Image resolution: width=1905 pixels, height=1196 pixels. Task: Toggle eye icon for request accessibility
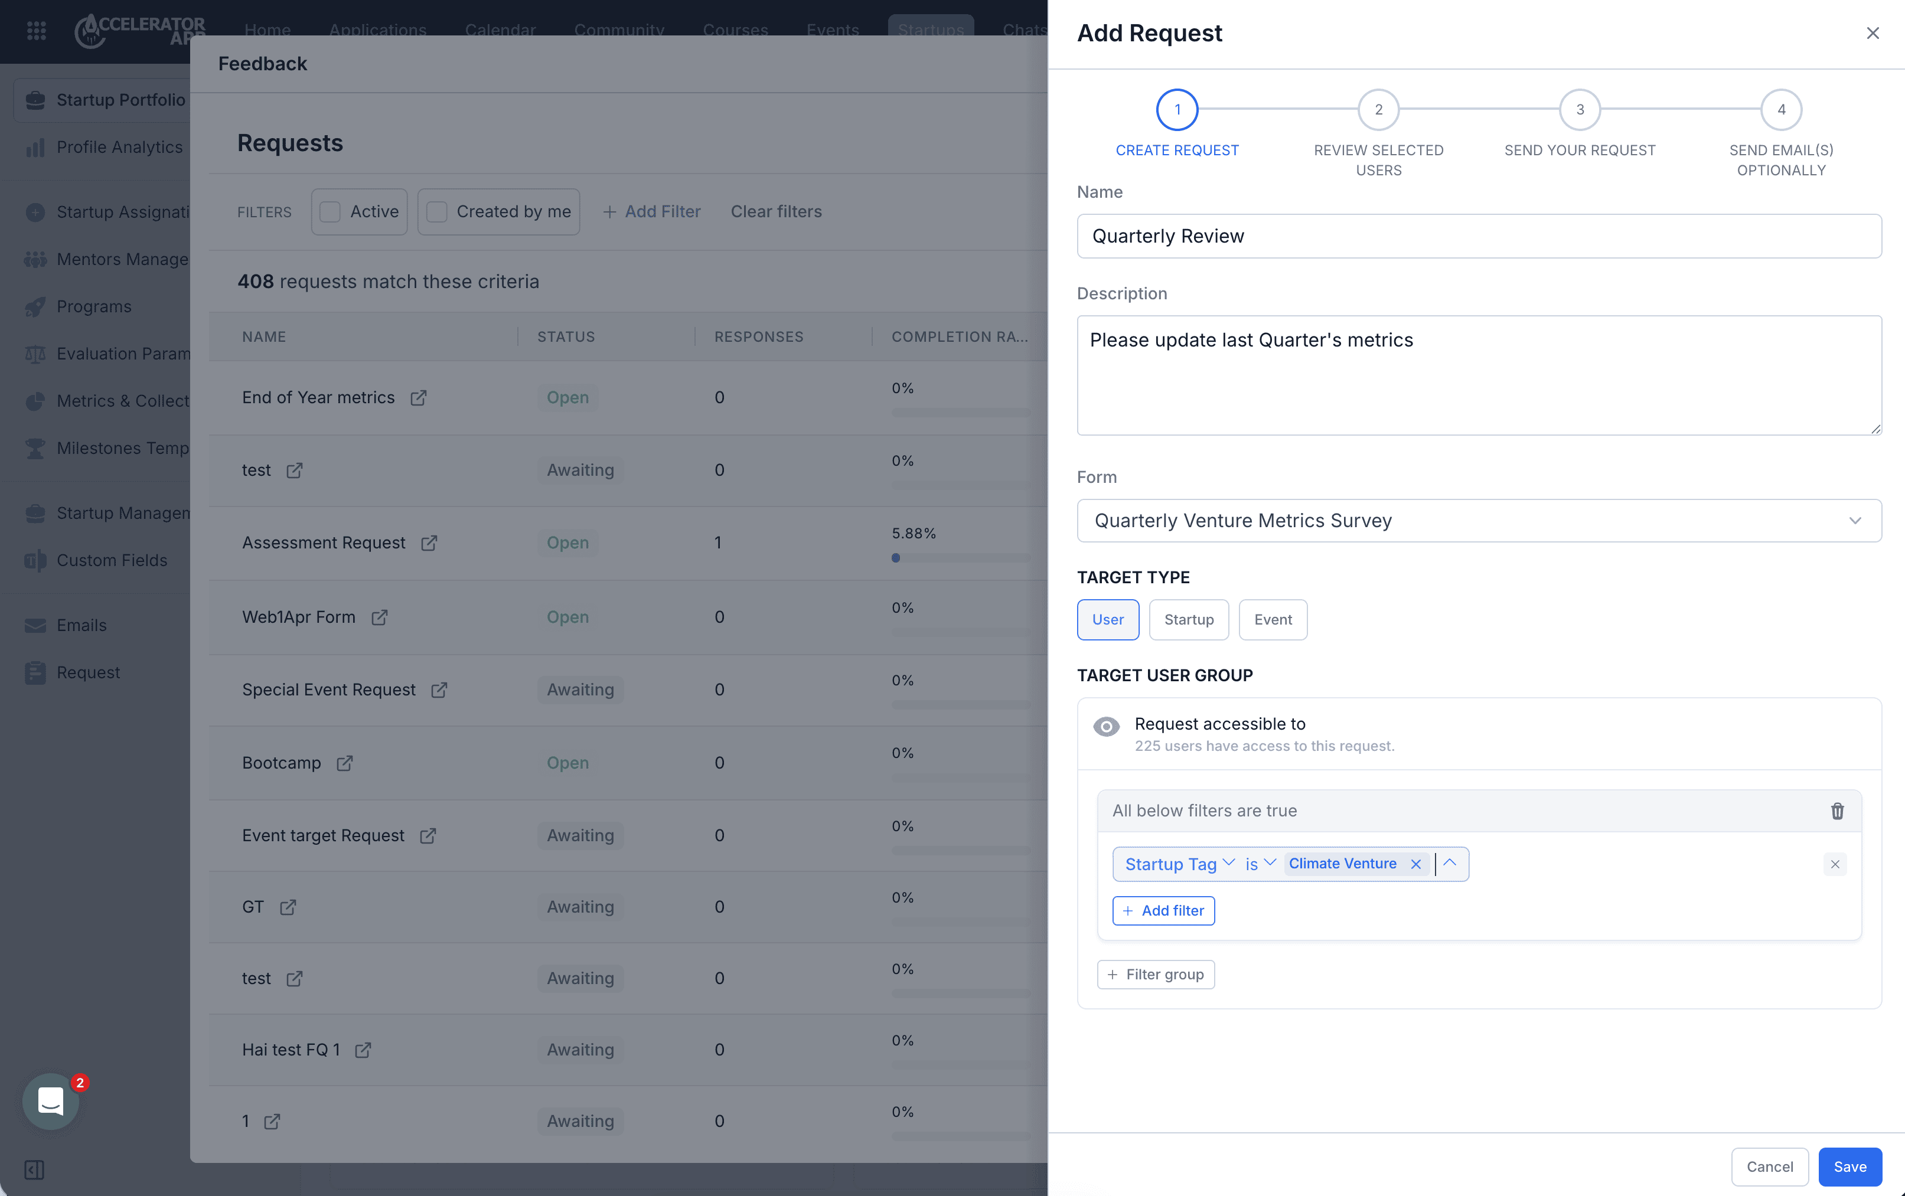1106,726
